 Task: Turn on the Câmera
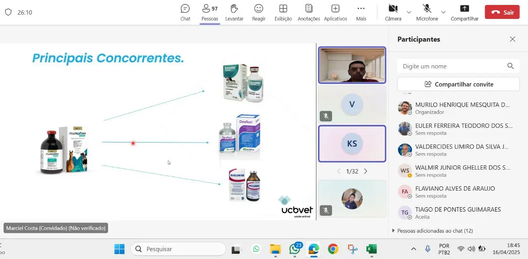(x=393, y=12)
